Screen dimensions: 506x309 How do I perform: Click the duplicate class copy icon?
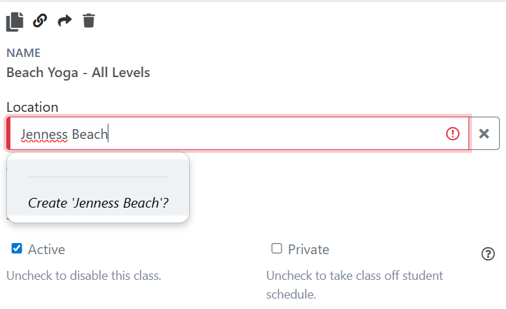click(15, 22)
